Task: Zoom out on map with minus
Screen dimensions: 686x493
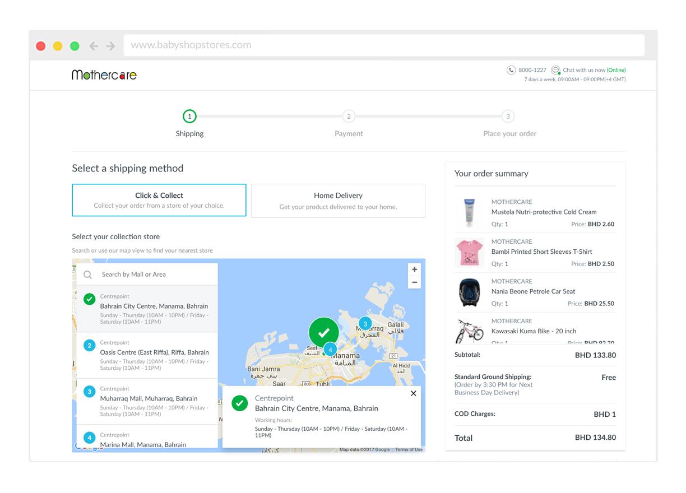Action: point(415,282)
